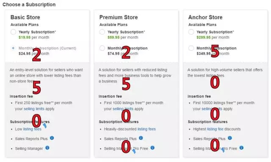
Task: Choose Premium Store Yearly Subscription plan
Action: (x=102, y=32)
